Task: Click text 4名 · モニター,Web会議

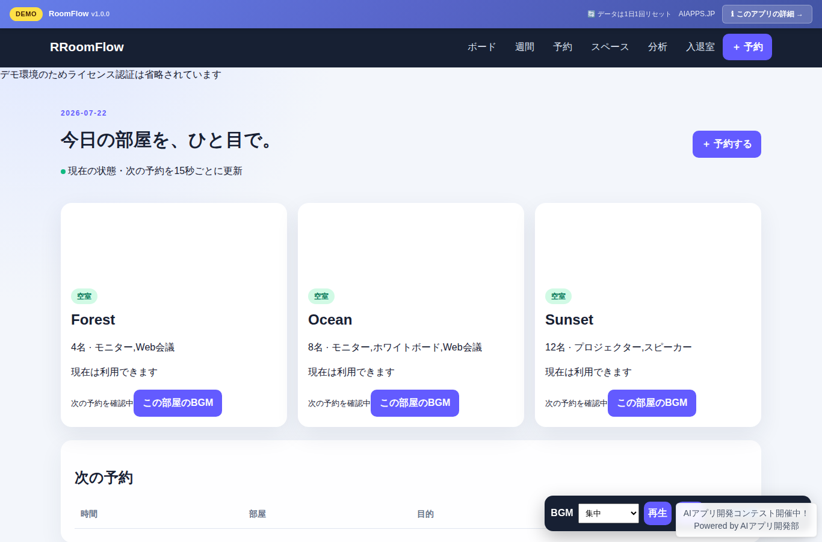Action: (x=123, y=347)
